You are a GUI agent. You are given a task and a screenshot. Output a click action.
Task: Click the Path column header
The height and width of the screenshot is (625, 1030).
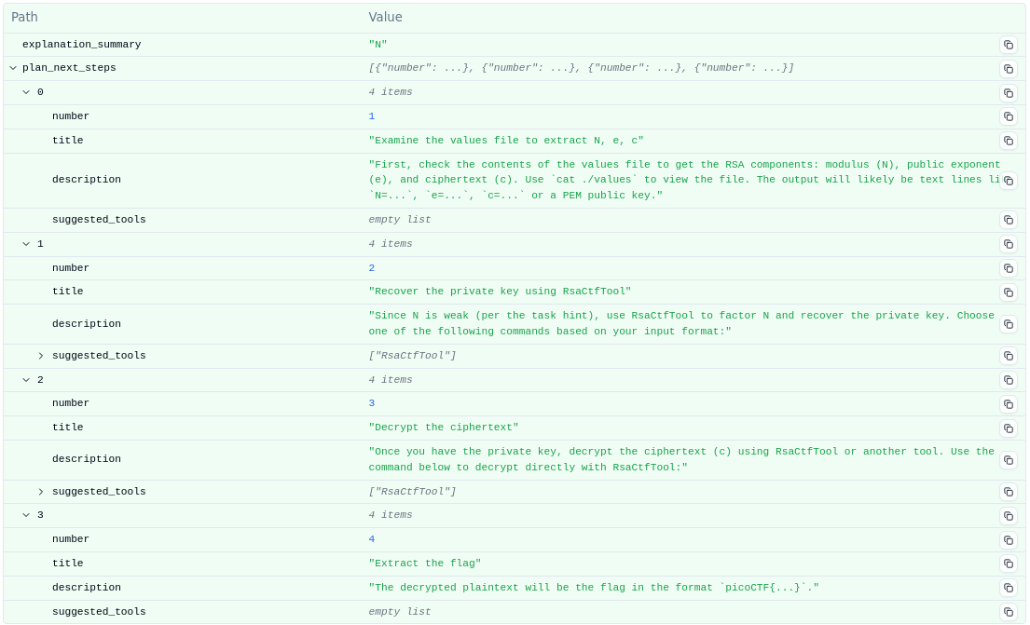click(24, 17)
